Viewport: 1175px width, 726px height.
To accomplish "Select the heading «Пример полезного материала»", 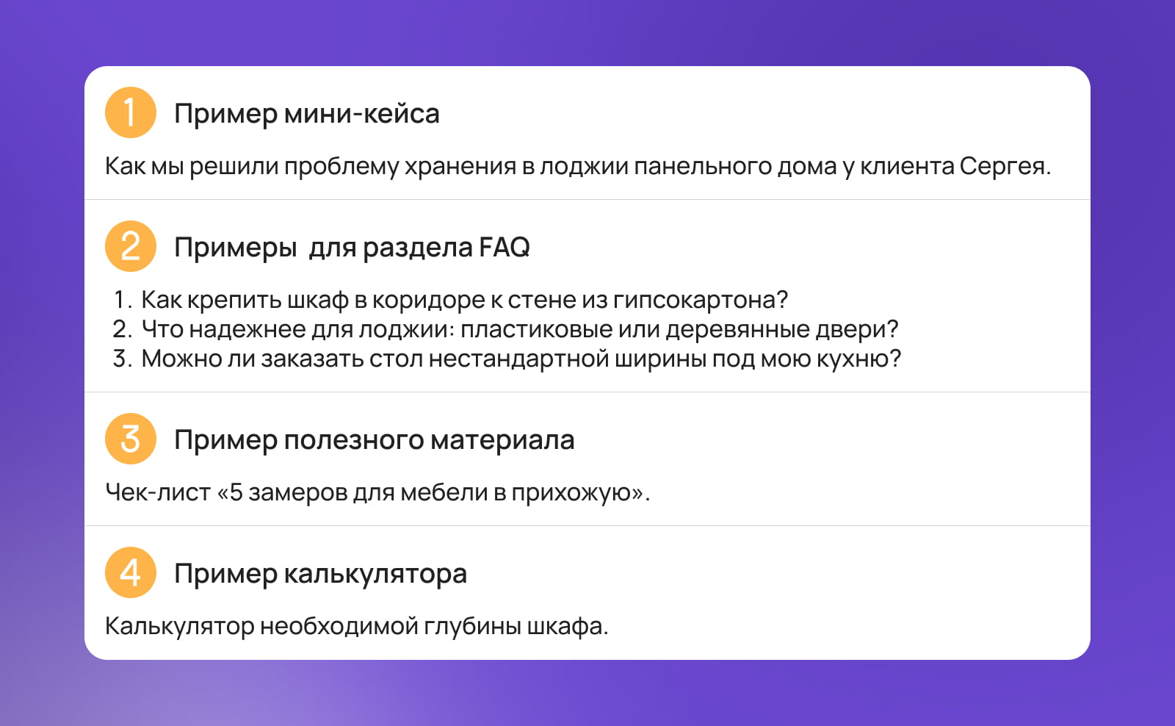I will 374,440.
